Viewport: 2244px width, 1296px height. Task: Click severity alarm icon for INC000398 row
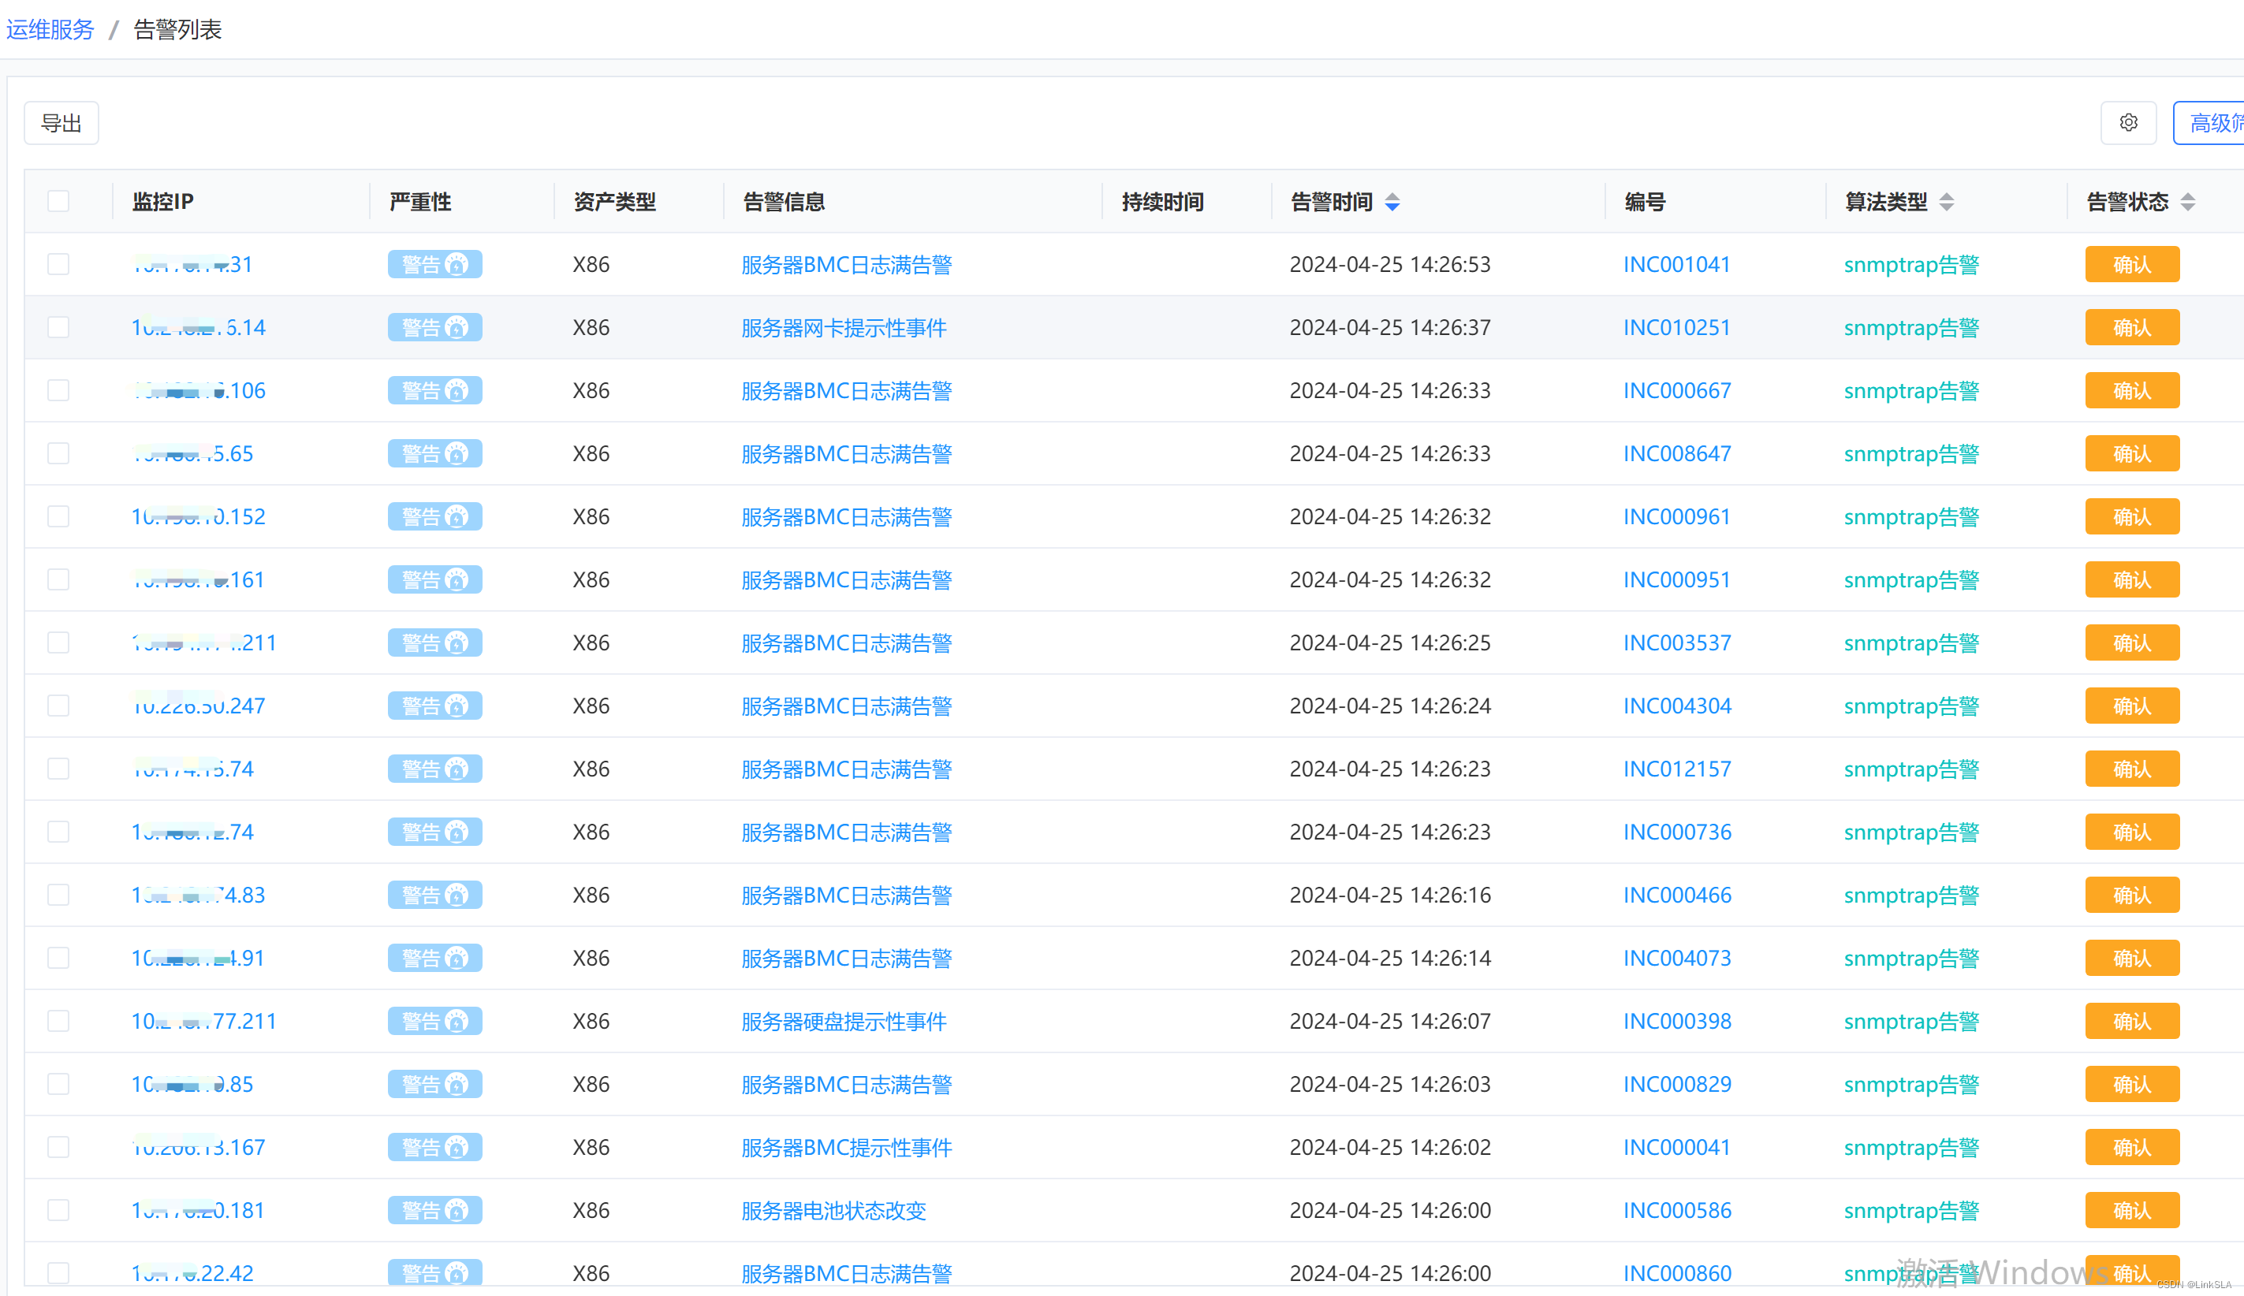click(457, 1021)
